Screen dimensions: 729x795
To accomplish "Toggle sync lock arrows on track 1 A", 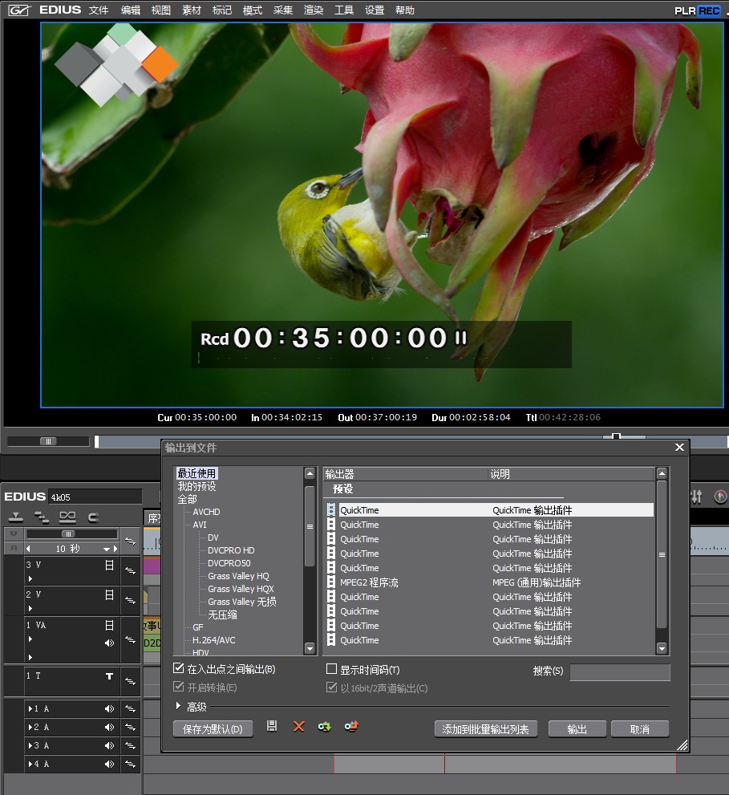I will [130, 709].
